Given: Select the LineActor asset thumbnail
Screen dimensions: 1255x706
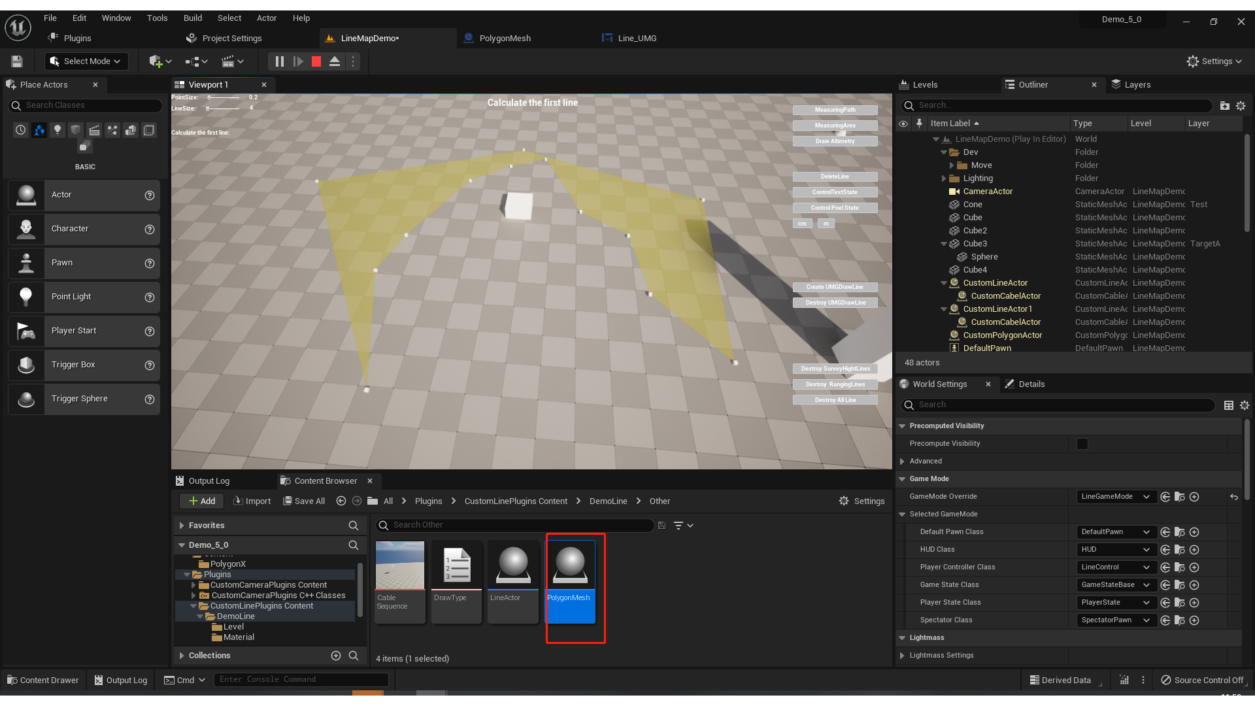Looking at the screenshot, I should pyautogui.click(x=512, y=565).
